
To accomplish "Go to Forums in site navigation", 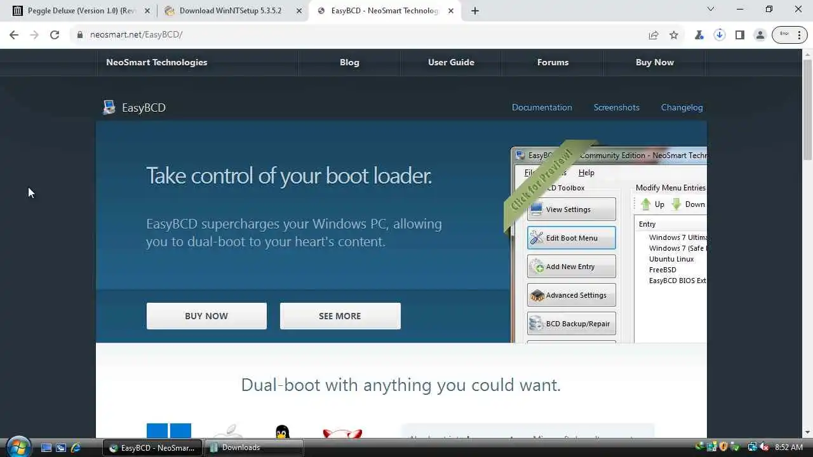I will pos(553,62).
